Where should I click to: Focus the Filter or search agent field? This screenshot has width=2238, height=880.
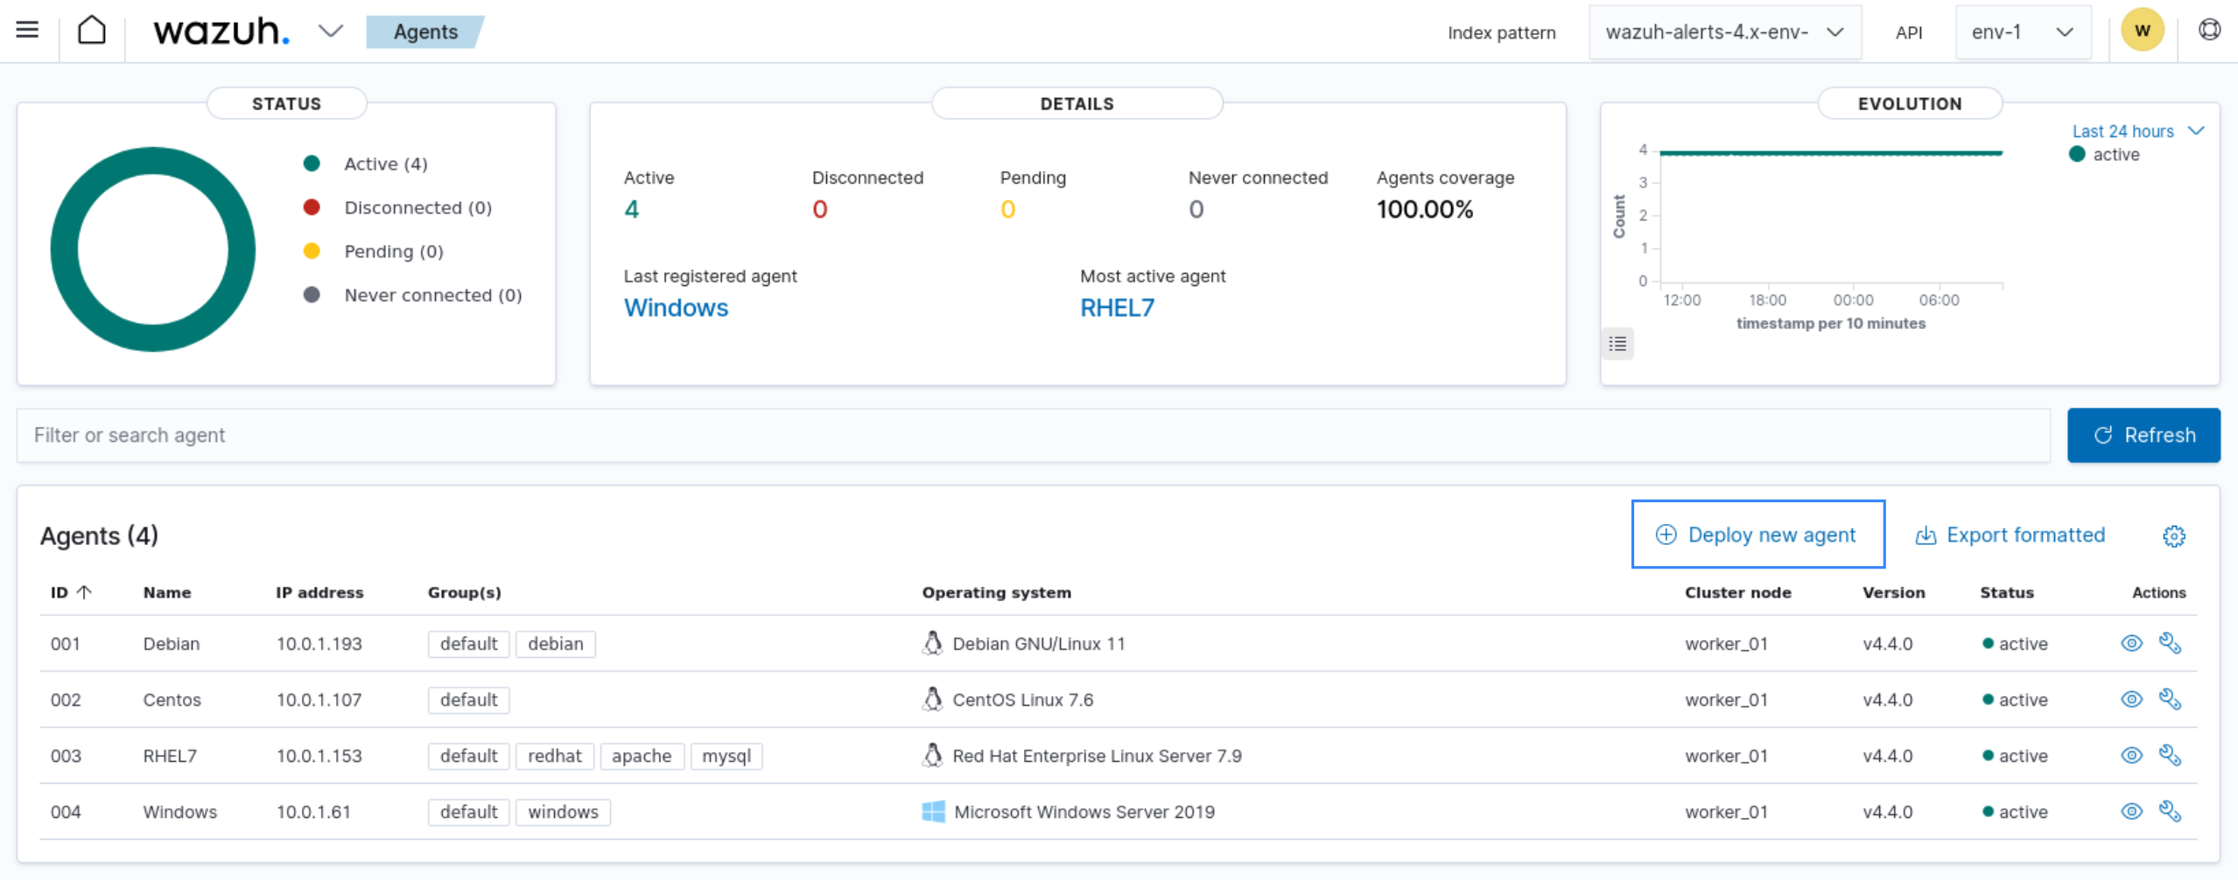(x=1034, y=436)
